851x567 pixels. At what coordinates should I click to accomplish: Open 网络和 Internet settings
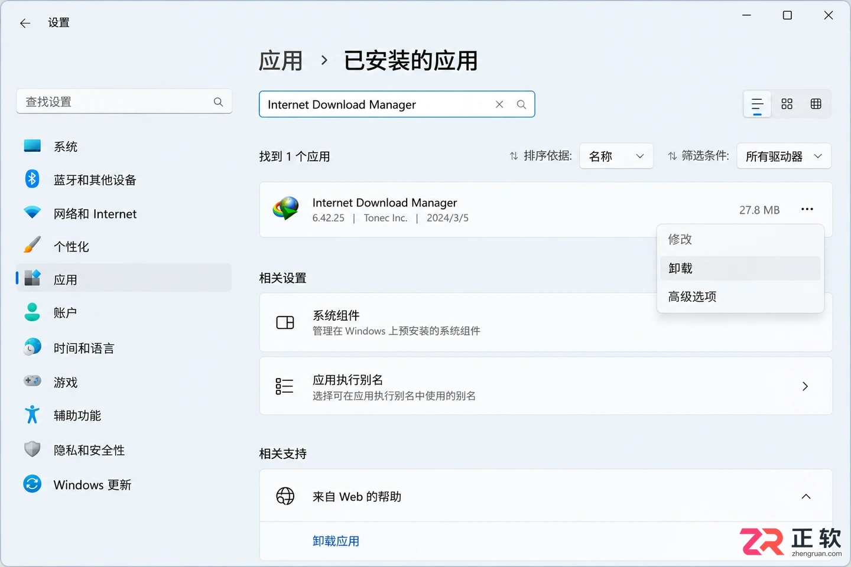click(124, 213)
